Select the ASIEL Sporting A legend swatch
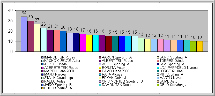 [100, 64]
